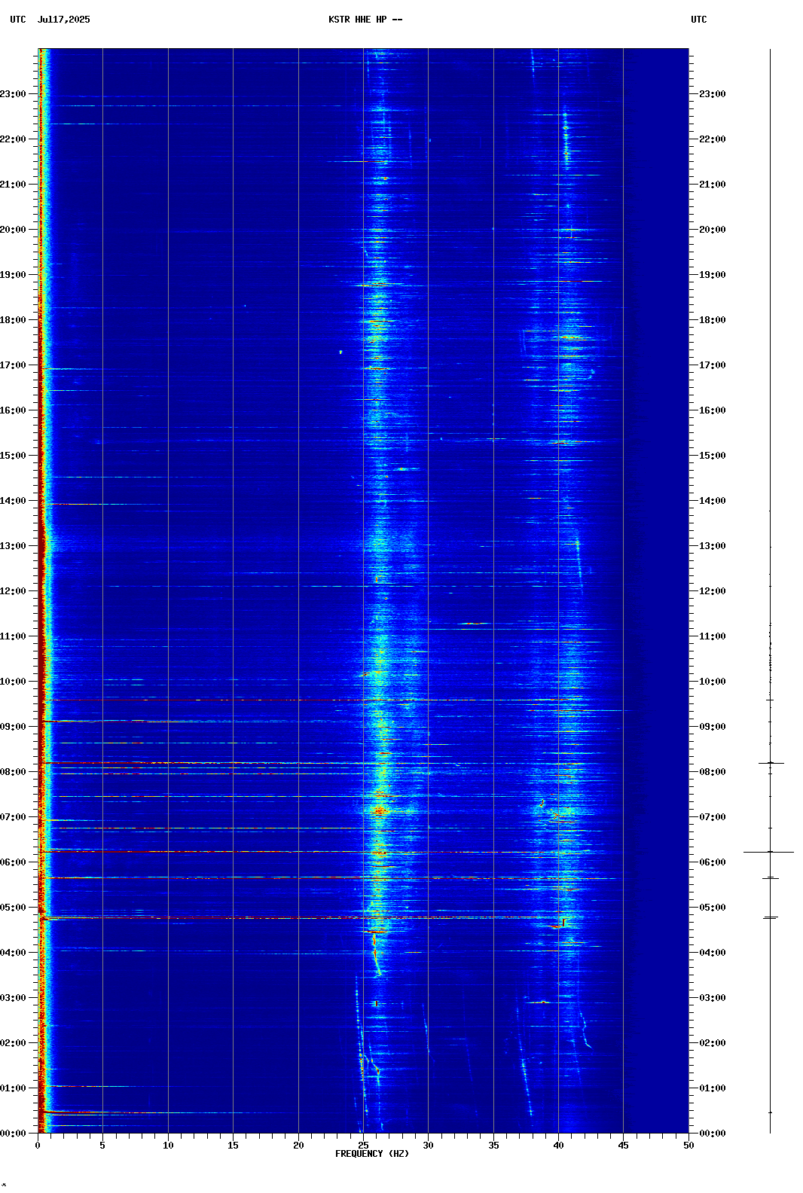Click the 13:00 label on the right time axis
This screenshot has height=1193, width=803.
coord(713,546)
